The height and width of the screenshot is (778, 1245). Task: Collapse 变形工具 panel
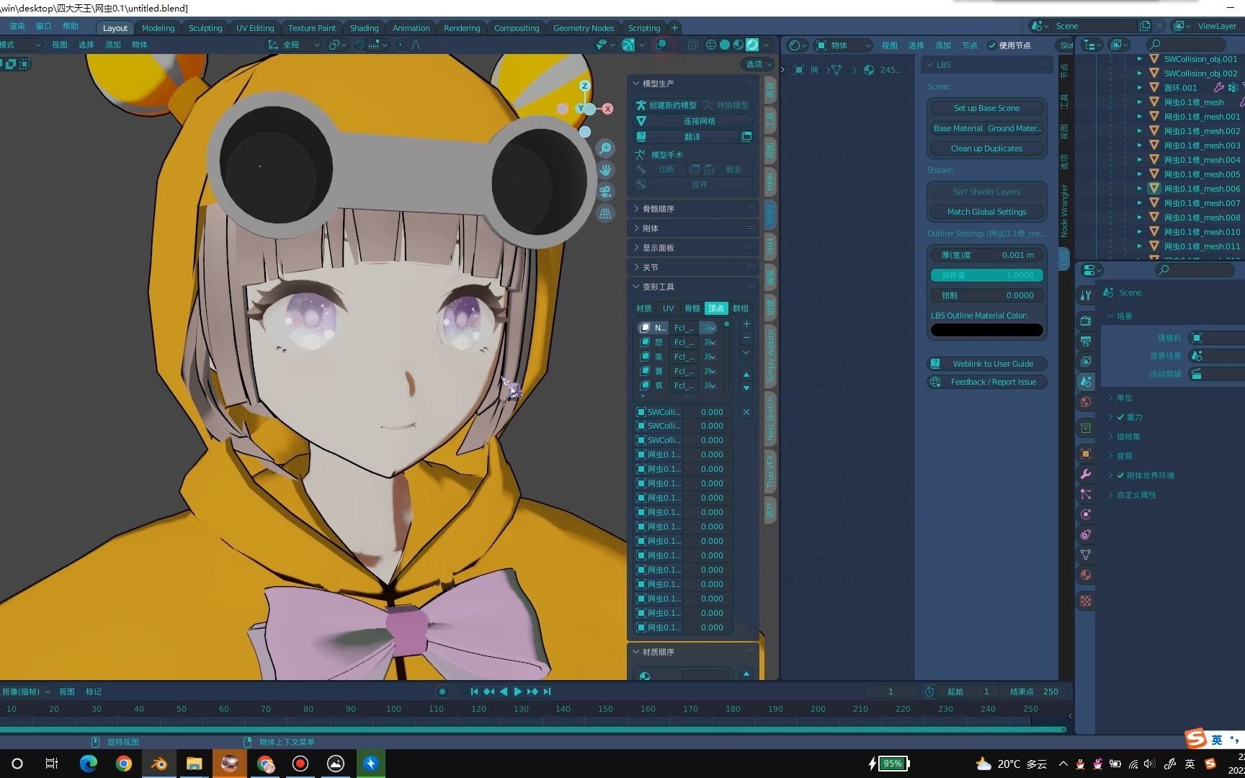coord(694,287)
